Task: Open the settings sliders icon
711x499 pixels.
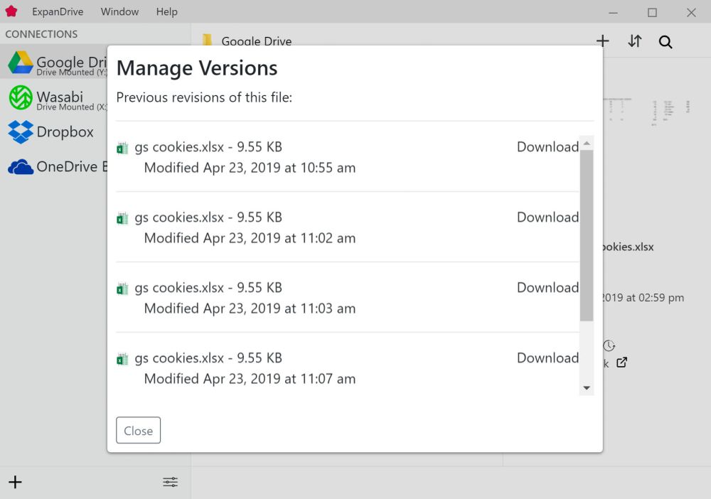Action: pyautogui.click(x=171, y=482)
